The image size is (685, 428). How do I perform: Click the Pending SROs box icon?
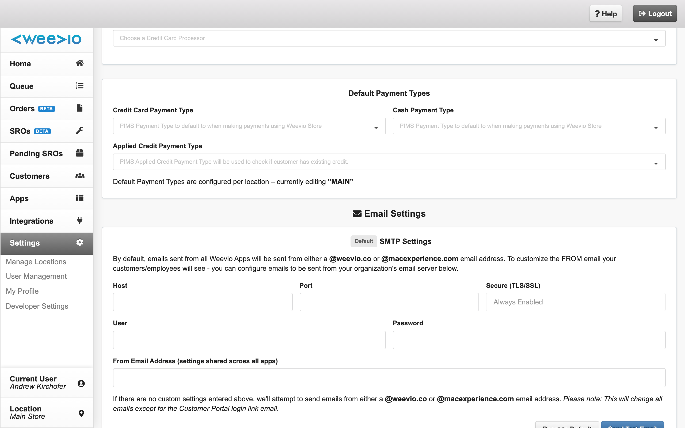[79, 153]
